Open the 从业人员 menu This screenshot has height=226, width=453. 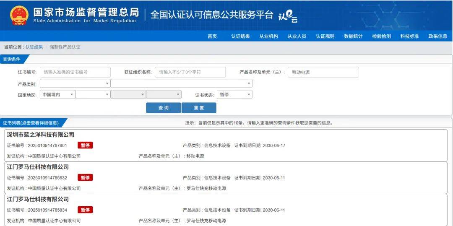click(x=297, y=36)
